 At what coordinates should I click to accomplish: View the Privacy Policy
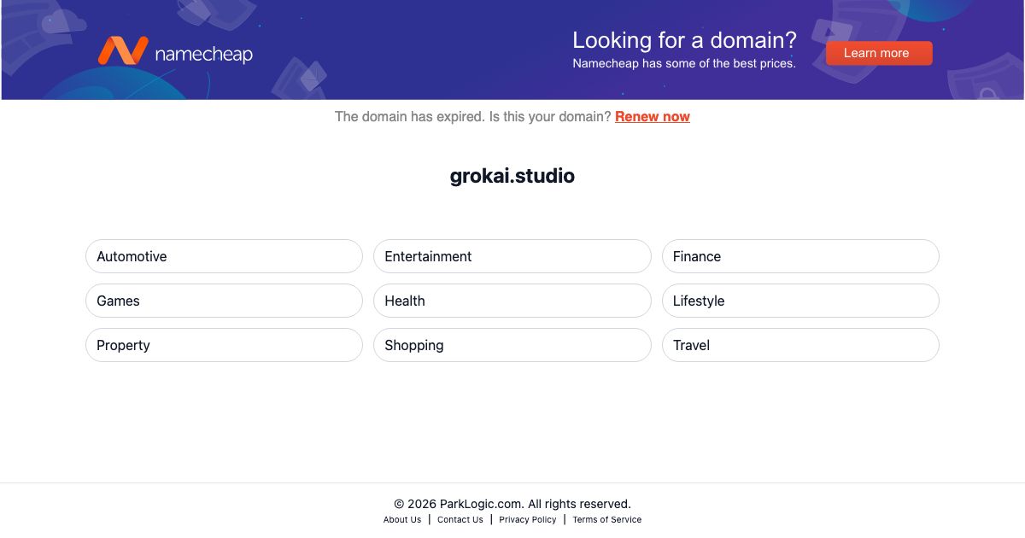pos(527,519)
